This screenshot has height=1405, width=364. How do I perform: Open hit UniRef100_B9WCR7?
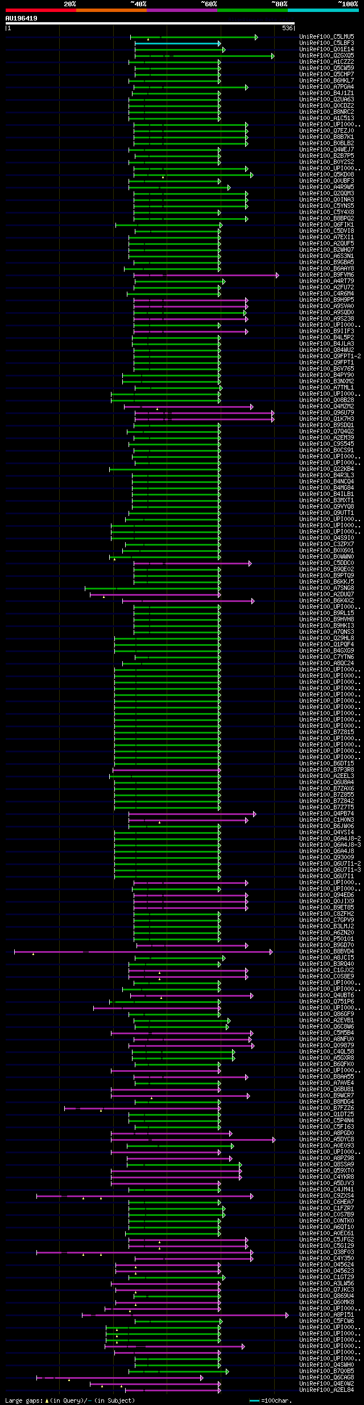(326, 1096)
